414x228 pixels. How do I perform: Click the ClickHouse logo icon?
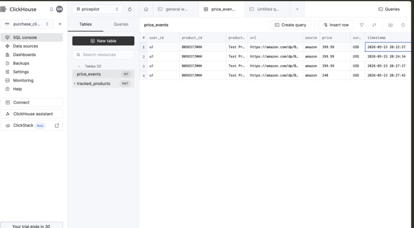point(4,9)
